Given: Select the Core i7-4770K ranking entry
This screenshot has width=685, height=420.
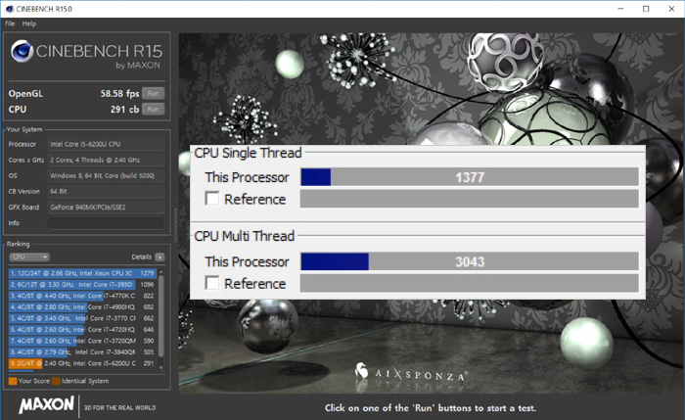Looking at the screenshot, I should tap(81, 296).
